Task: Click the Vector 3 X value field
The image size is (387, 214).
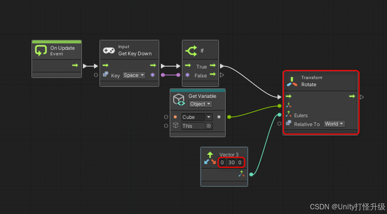Action: pos(222,163)
